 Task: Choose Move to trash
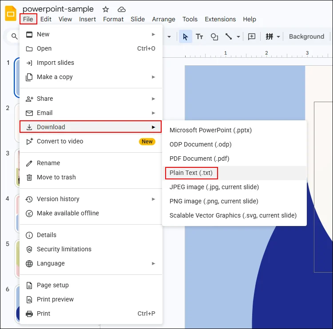[x=91, y=177]
